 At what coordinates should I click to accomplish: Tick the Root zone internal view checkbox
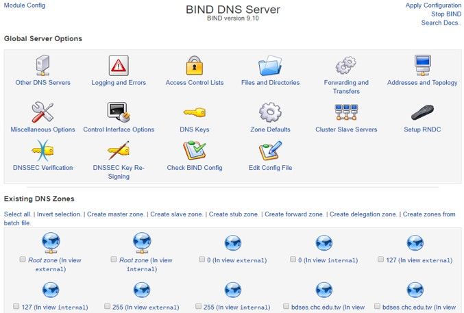(114, 260)
